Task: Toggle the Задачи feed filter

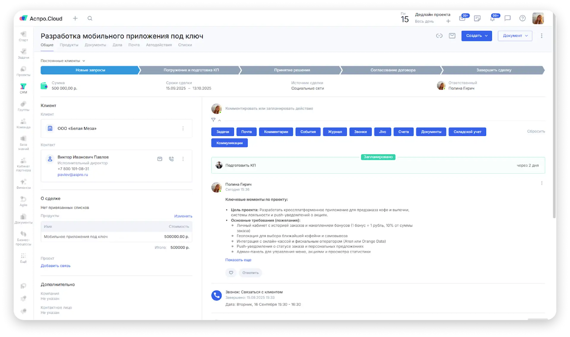Action: 223,132
